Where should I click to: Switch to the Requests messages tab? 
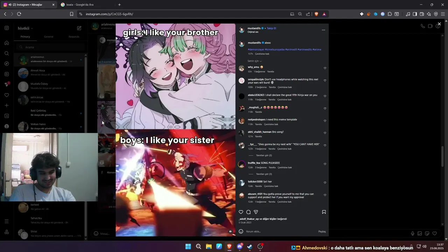[74, 37]
